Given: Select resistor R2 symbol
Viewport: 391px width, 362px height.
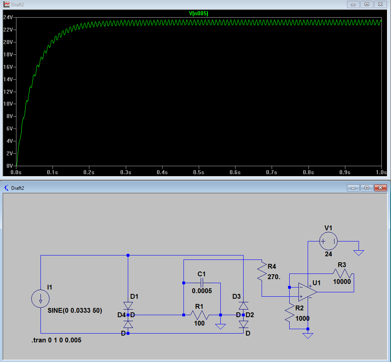Looking at the screenshot, I should point(290,314).
